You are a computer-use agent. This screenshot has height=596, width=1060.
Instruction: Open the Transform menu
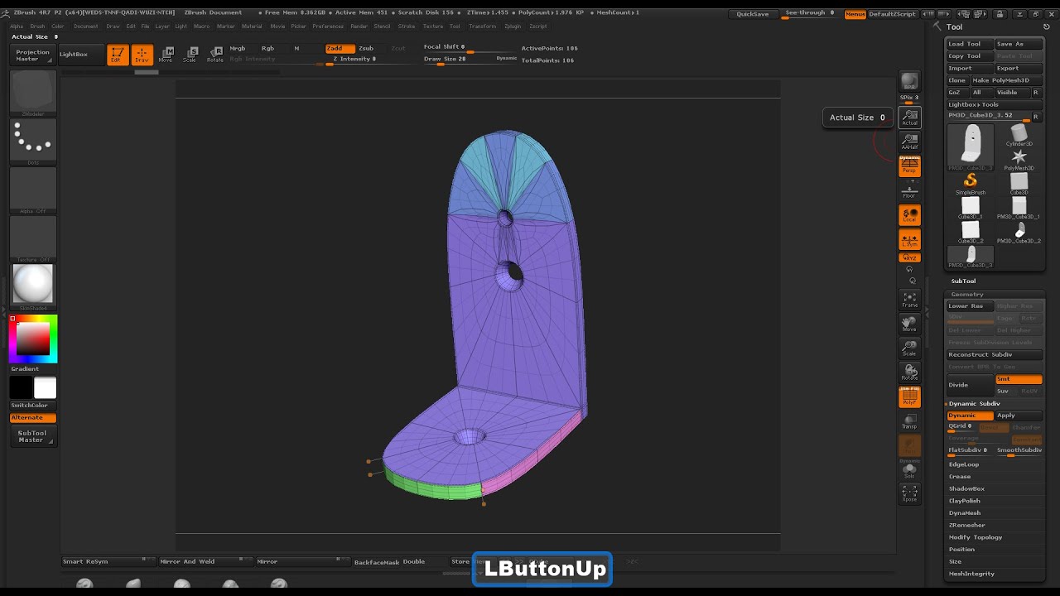483,26
